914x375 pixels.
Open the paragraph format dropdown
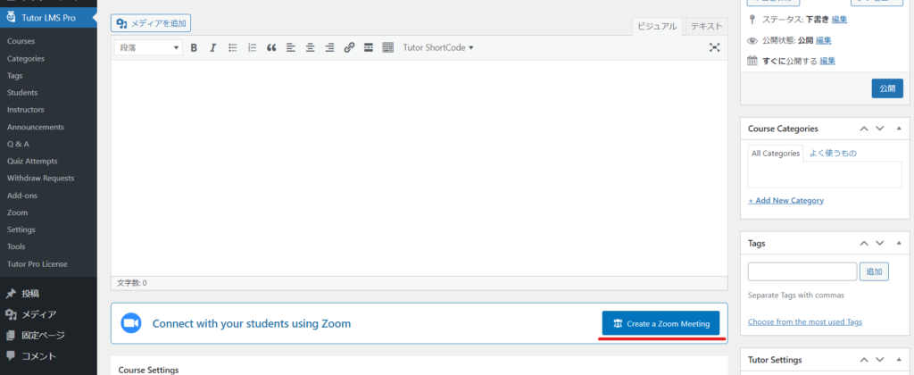(x=149, y=47)
